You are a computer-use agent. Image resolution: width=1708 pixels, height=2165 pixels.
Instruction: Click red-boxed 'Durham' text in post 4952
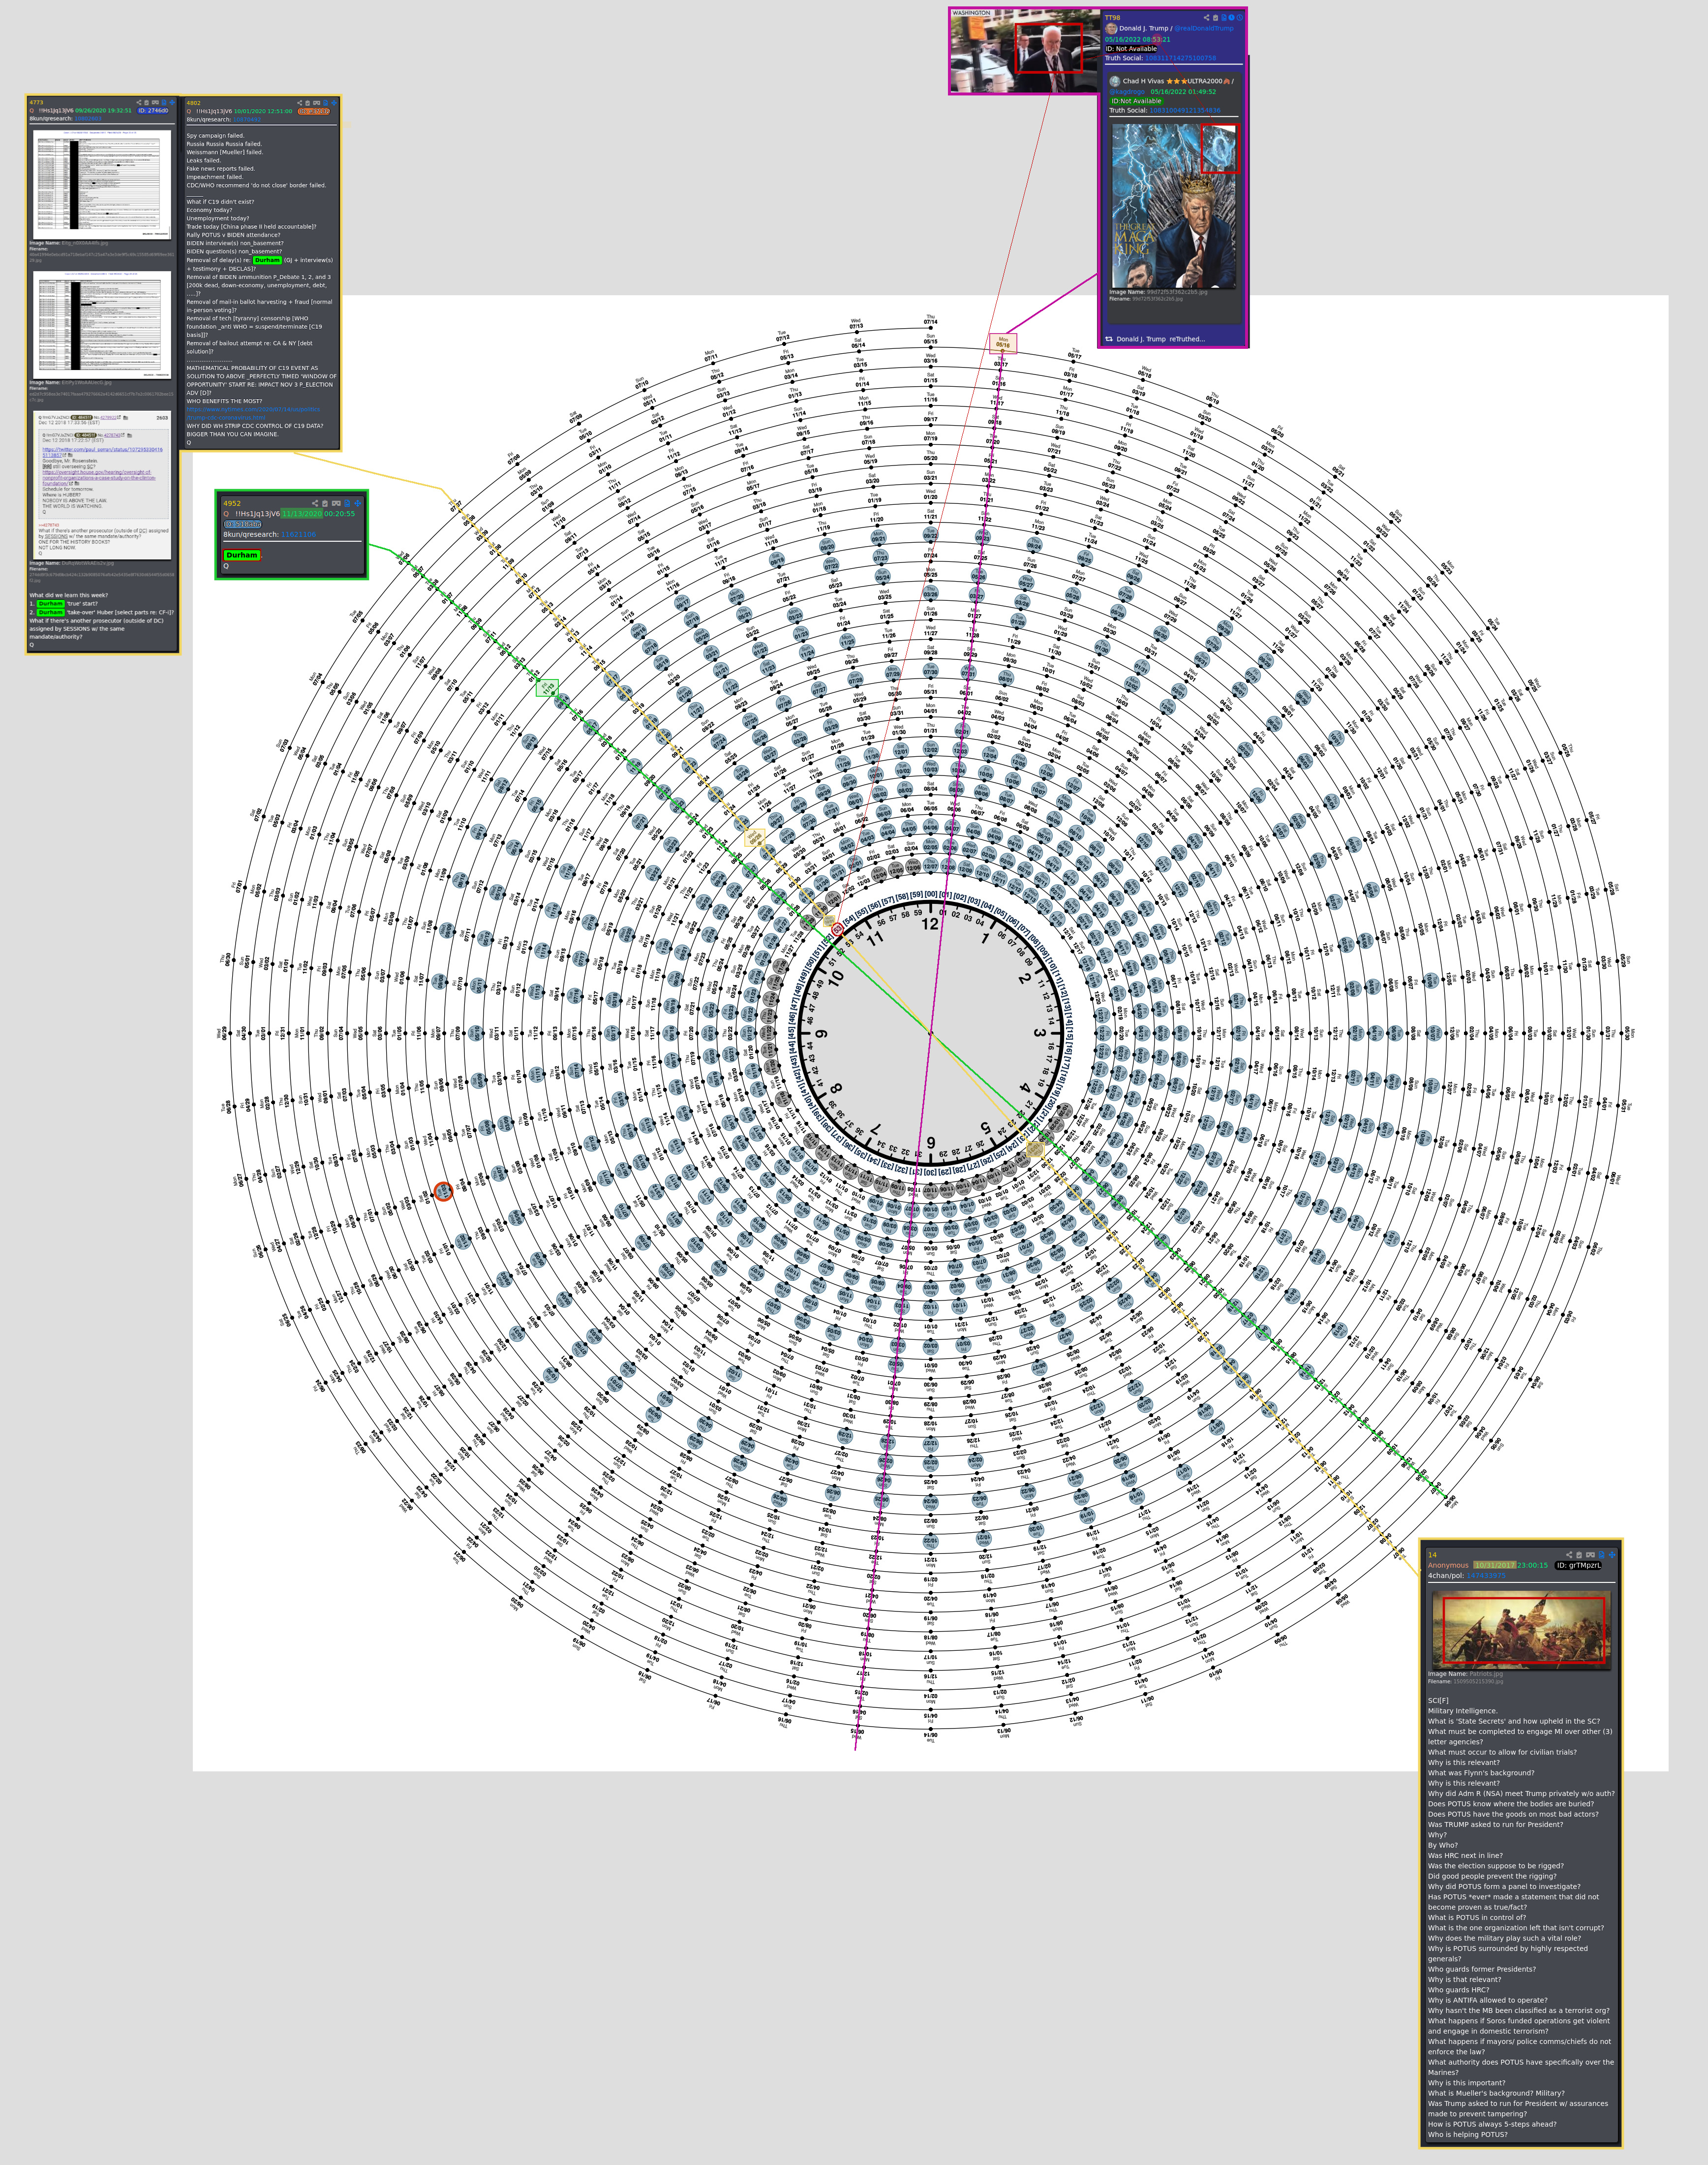tap(242, 555)
